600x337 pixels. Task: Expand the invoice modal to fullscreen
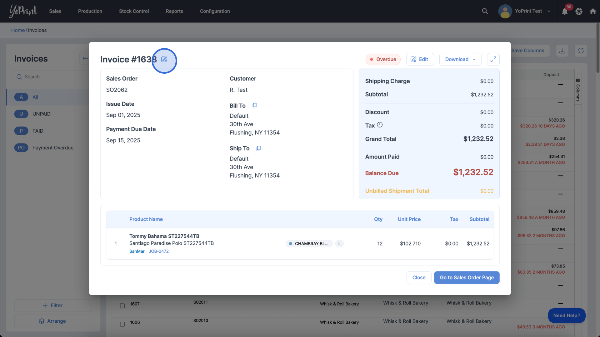(493, 59)
